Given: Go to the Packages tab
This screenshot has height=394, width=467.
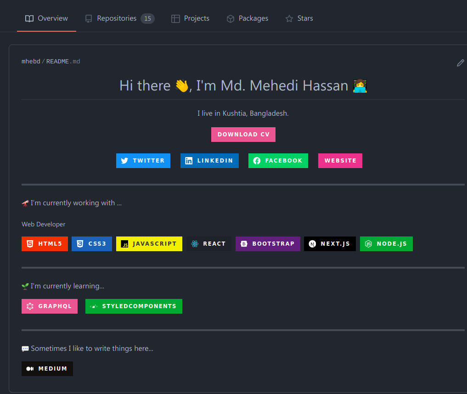Looking at the screenshot, I should pos(248,18).
